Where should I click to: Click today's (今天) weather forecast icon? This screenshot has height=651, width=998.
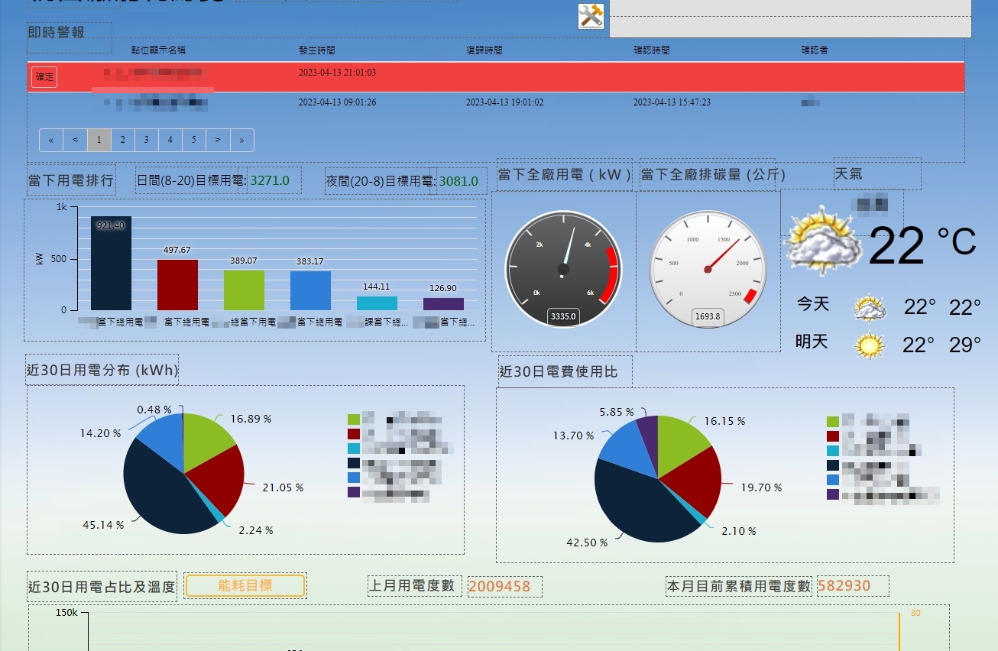point(870,308)
